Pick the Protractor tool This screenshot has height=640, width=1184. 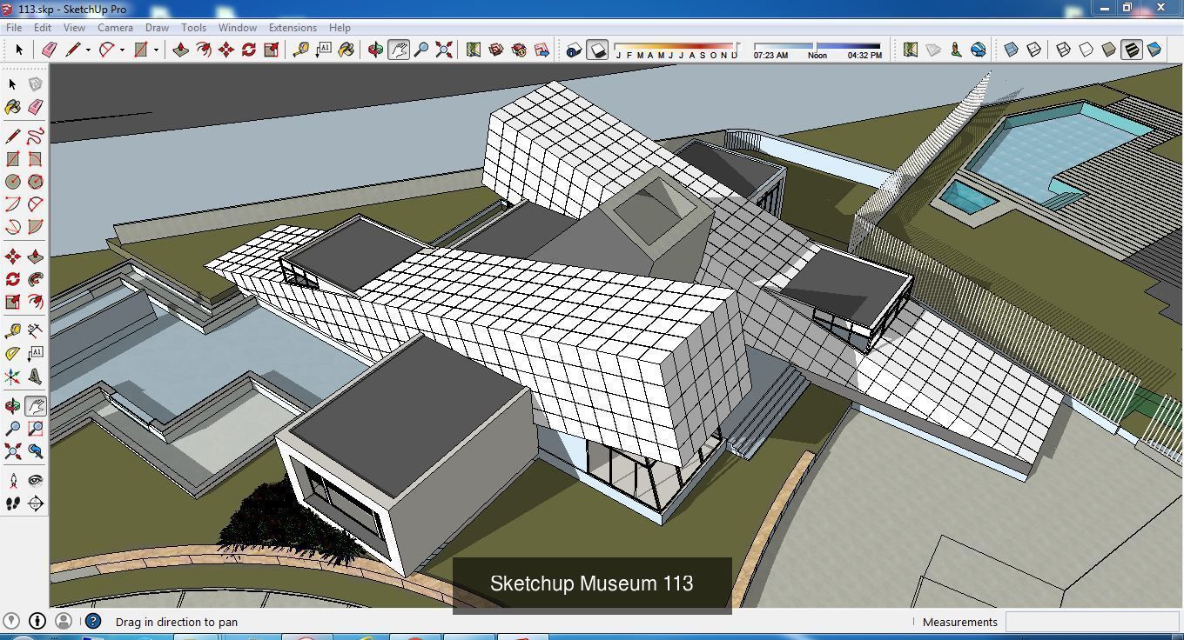13,354
